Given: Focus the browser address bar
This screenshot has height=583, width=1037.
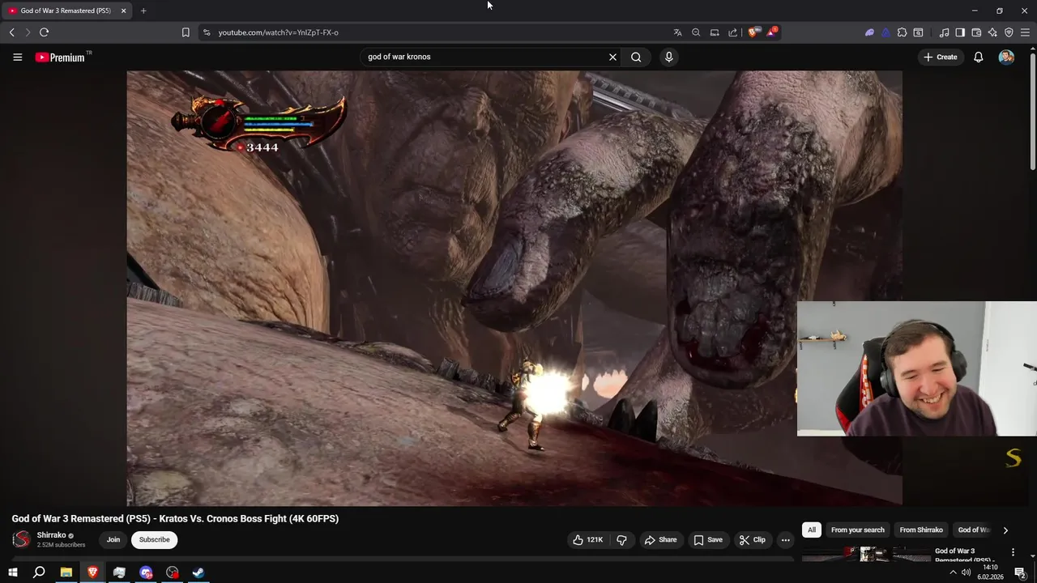Looking at the screenshot, I should tap(437, 32).
